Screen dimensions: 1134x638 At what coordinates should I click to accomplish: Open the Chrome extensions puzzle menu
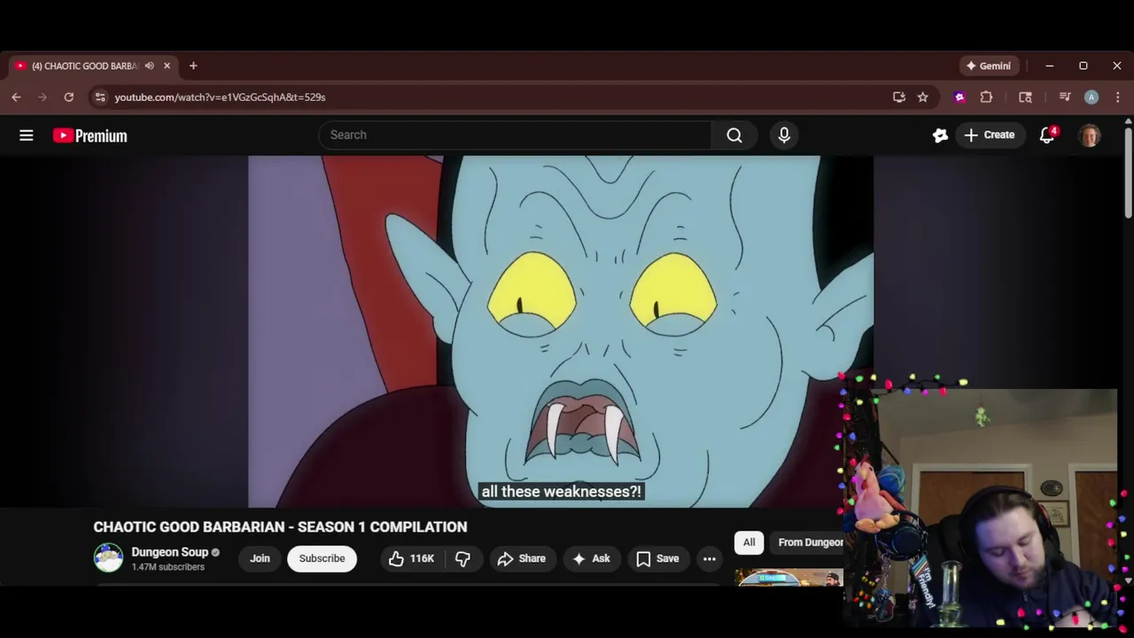click(986, 97)
